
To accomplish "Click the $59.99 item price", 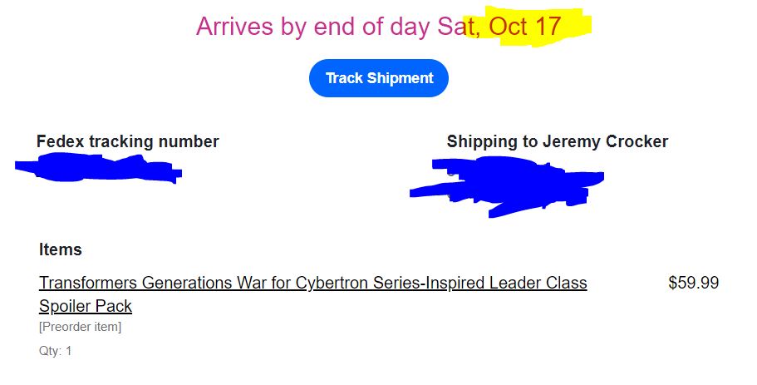I will [694, 283].
